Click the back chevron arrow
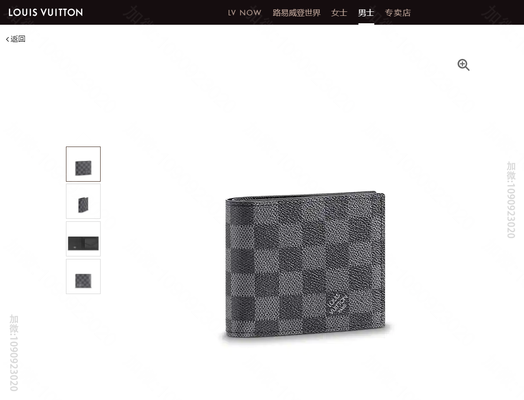Image resolution: width=524 pixels, height=400 pixels. click(x=7, y=40)
